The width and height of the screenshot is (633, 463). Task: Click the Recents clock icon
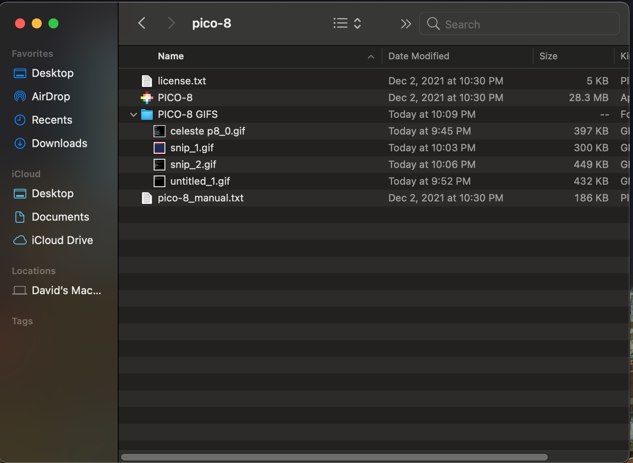click(x=20, y=120)
